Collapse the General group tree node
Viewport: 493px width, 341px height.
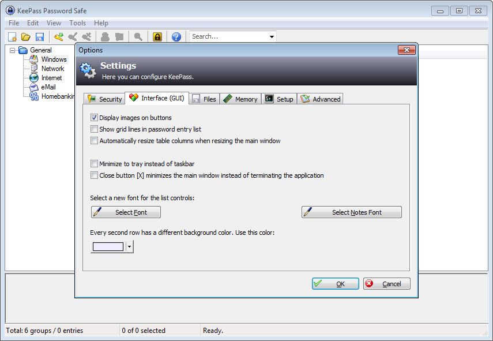tap(12, 50)
